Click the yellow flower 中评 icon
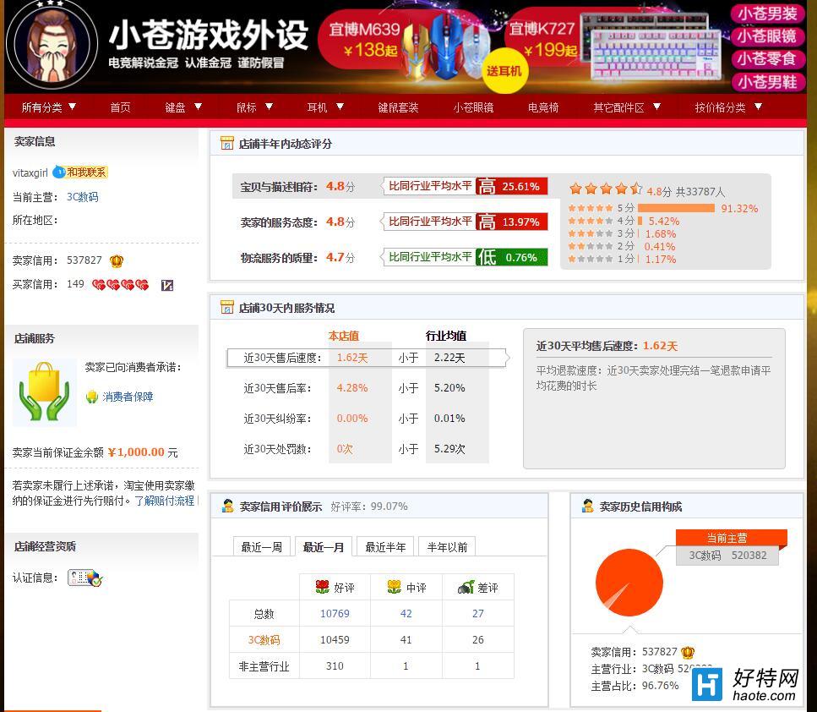This screenshot has height=712, width=817. tap(395, 587)
